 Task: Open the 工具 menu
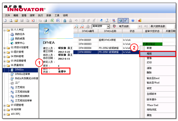tap(57, 15)
